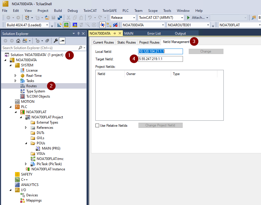Expand the Real-Time tree node
The width and height of the screenshot is (261, 205).
(x=16, y=76)
